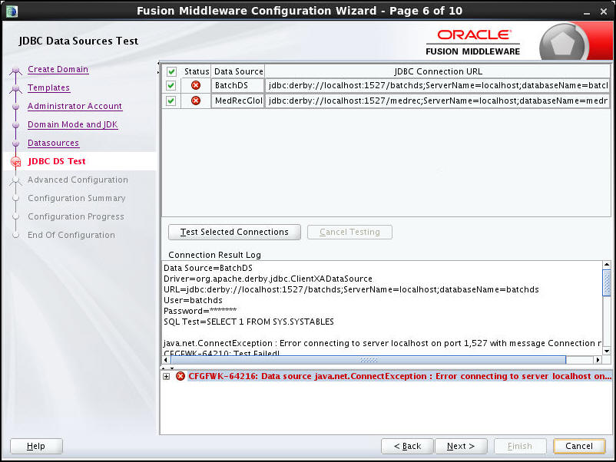The height and width of the screenshot is (462, 616).
Task: Click Test Selected Connections
Action: tap(233, 232)
